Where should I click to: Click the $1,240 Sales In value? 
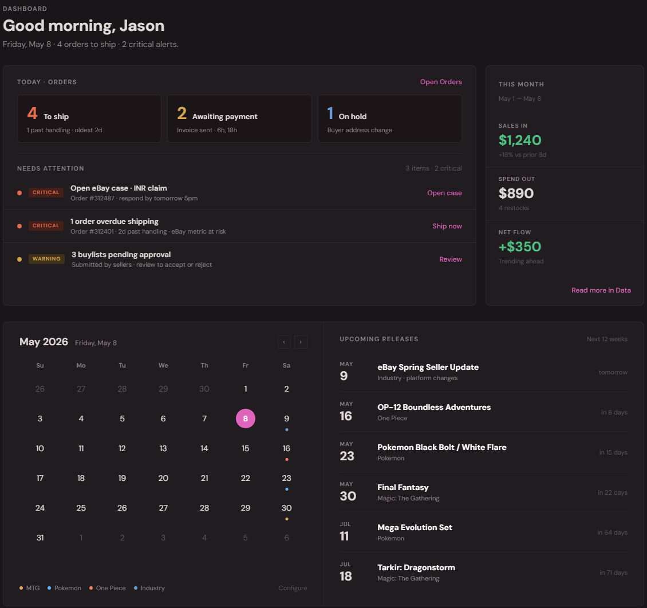click(520, 140)
